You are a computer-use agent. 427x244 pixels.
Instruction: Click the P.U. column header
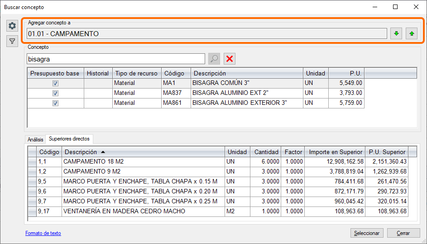(x=346, y=73)
